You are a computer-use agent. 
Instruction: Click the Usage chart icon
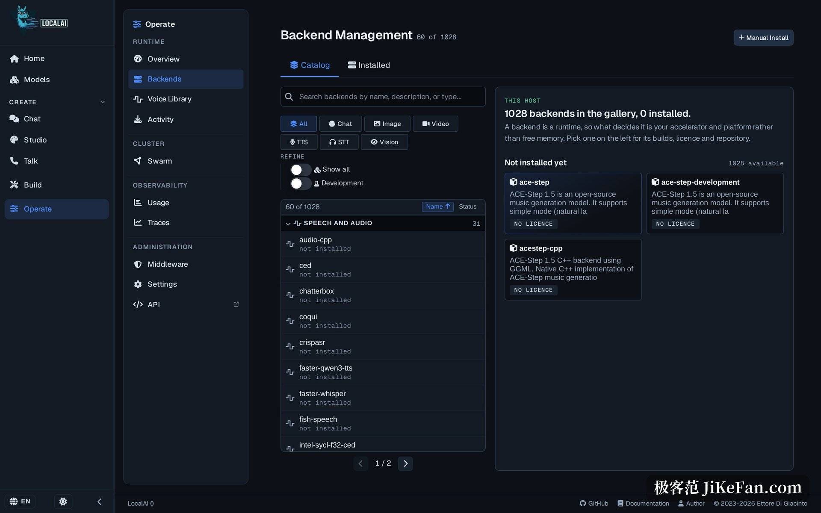tap(138, 203)
